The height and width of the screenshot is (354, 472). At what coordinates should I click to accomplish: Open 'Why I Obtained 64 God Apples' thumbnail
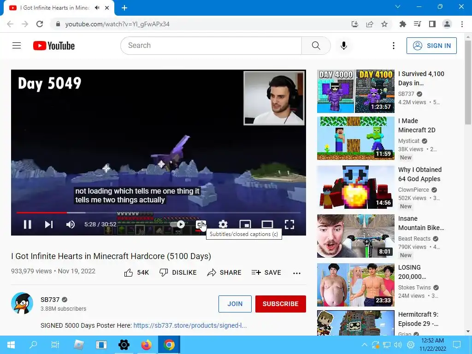pyautogui.click(x=355, y=187)
